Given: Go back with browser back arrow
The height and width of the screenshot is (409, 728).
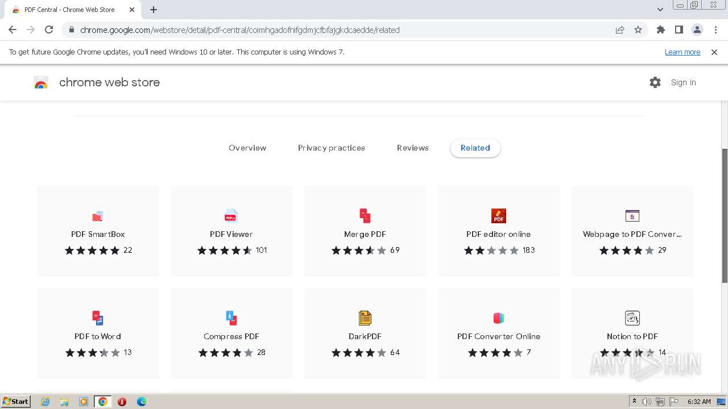Looking at the screenshot, I should [13, 30].
